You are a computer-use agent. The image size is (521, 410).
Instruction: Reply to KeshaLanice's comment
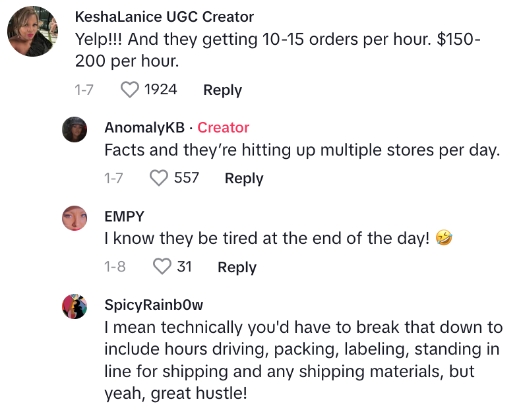click(222, 90)
